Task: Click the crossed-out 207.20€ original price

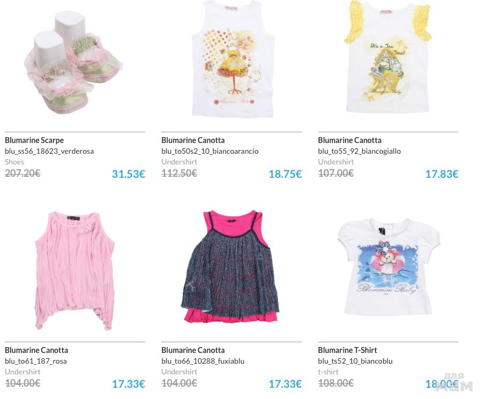Action: [x=22, y=174]
